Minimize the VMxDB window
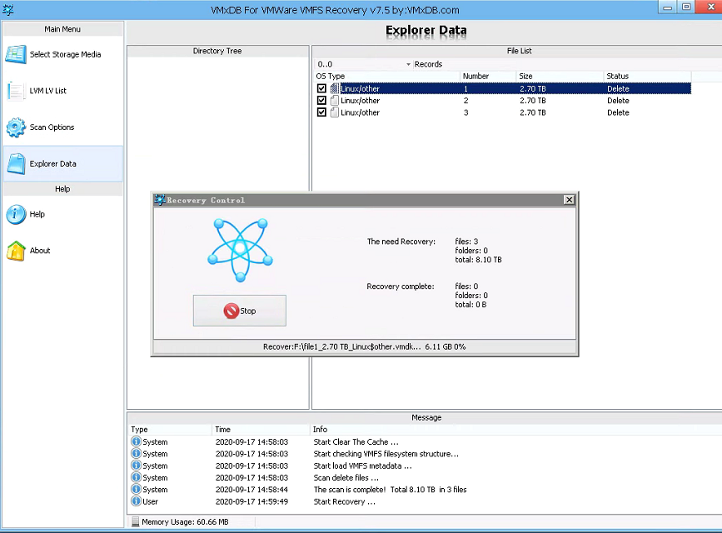 pyautogui.click(x=667, y=7)
